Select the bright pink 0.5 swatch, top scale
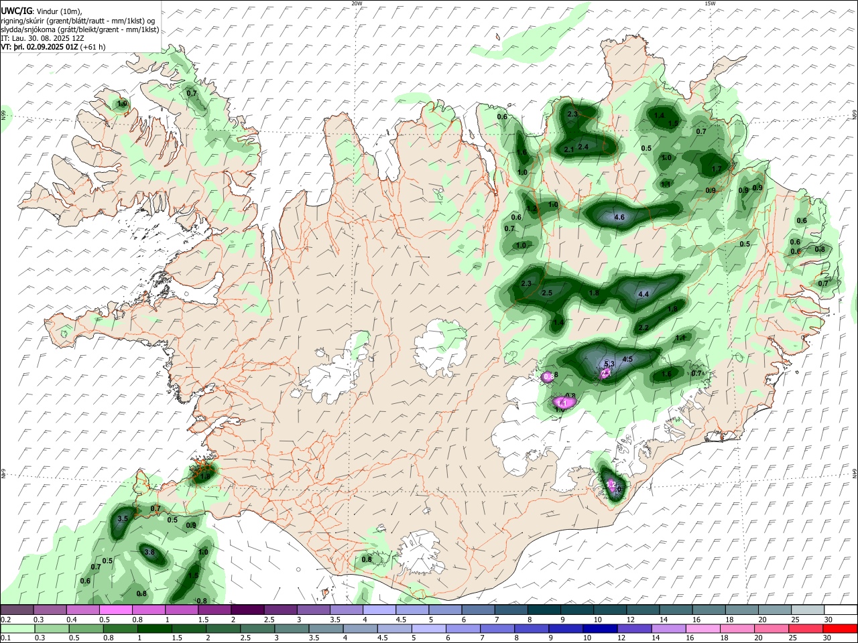Image resolution: width=858 pixels, height=643 pixels. [x=116, y=610]
